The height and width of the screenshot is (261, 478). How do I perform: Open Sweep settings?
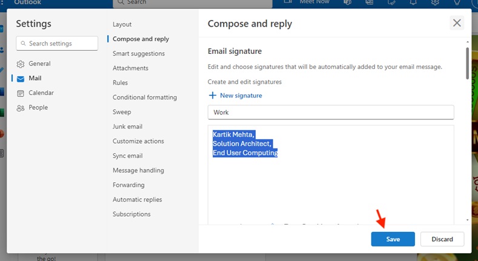coord(122,112)
